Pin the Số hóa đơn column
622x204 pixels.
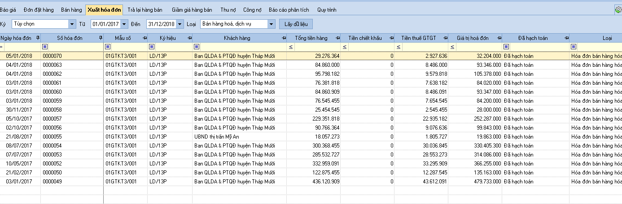pyautogui.click(x=101, y=38)
